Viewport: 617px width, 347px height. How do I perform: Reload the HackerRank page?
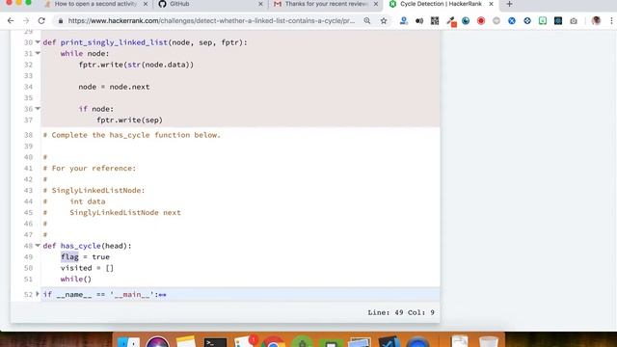41,21
